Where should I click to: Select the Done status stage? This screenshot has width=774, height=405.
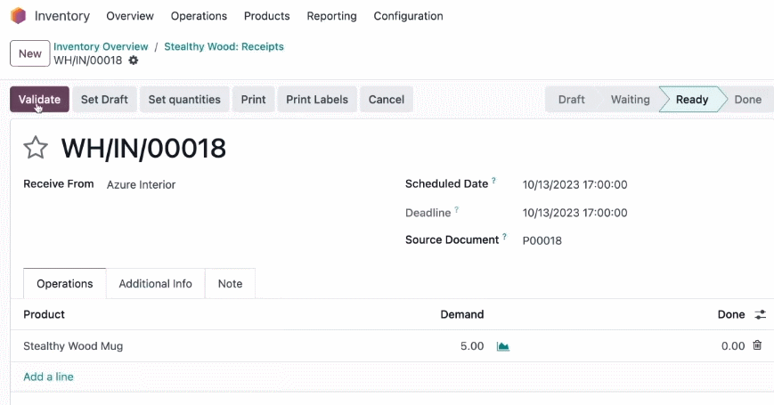coord(747,99)
